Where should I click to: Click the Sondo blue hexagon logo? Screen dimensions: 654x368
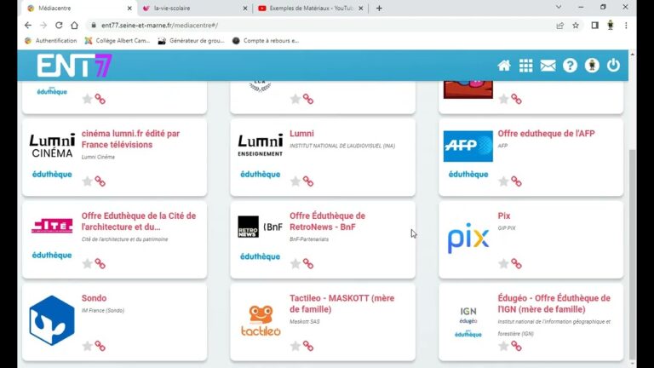coord(52,320)
